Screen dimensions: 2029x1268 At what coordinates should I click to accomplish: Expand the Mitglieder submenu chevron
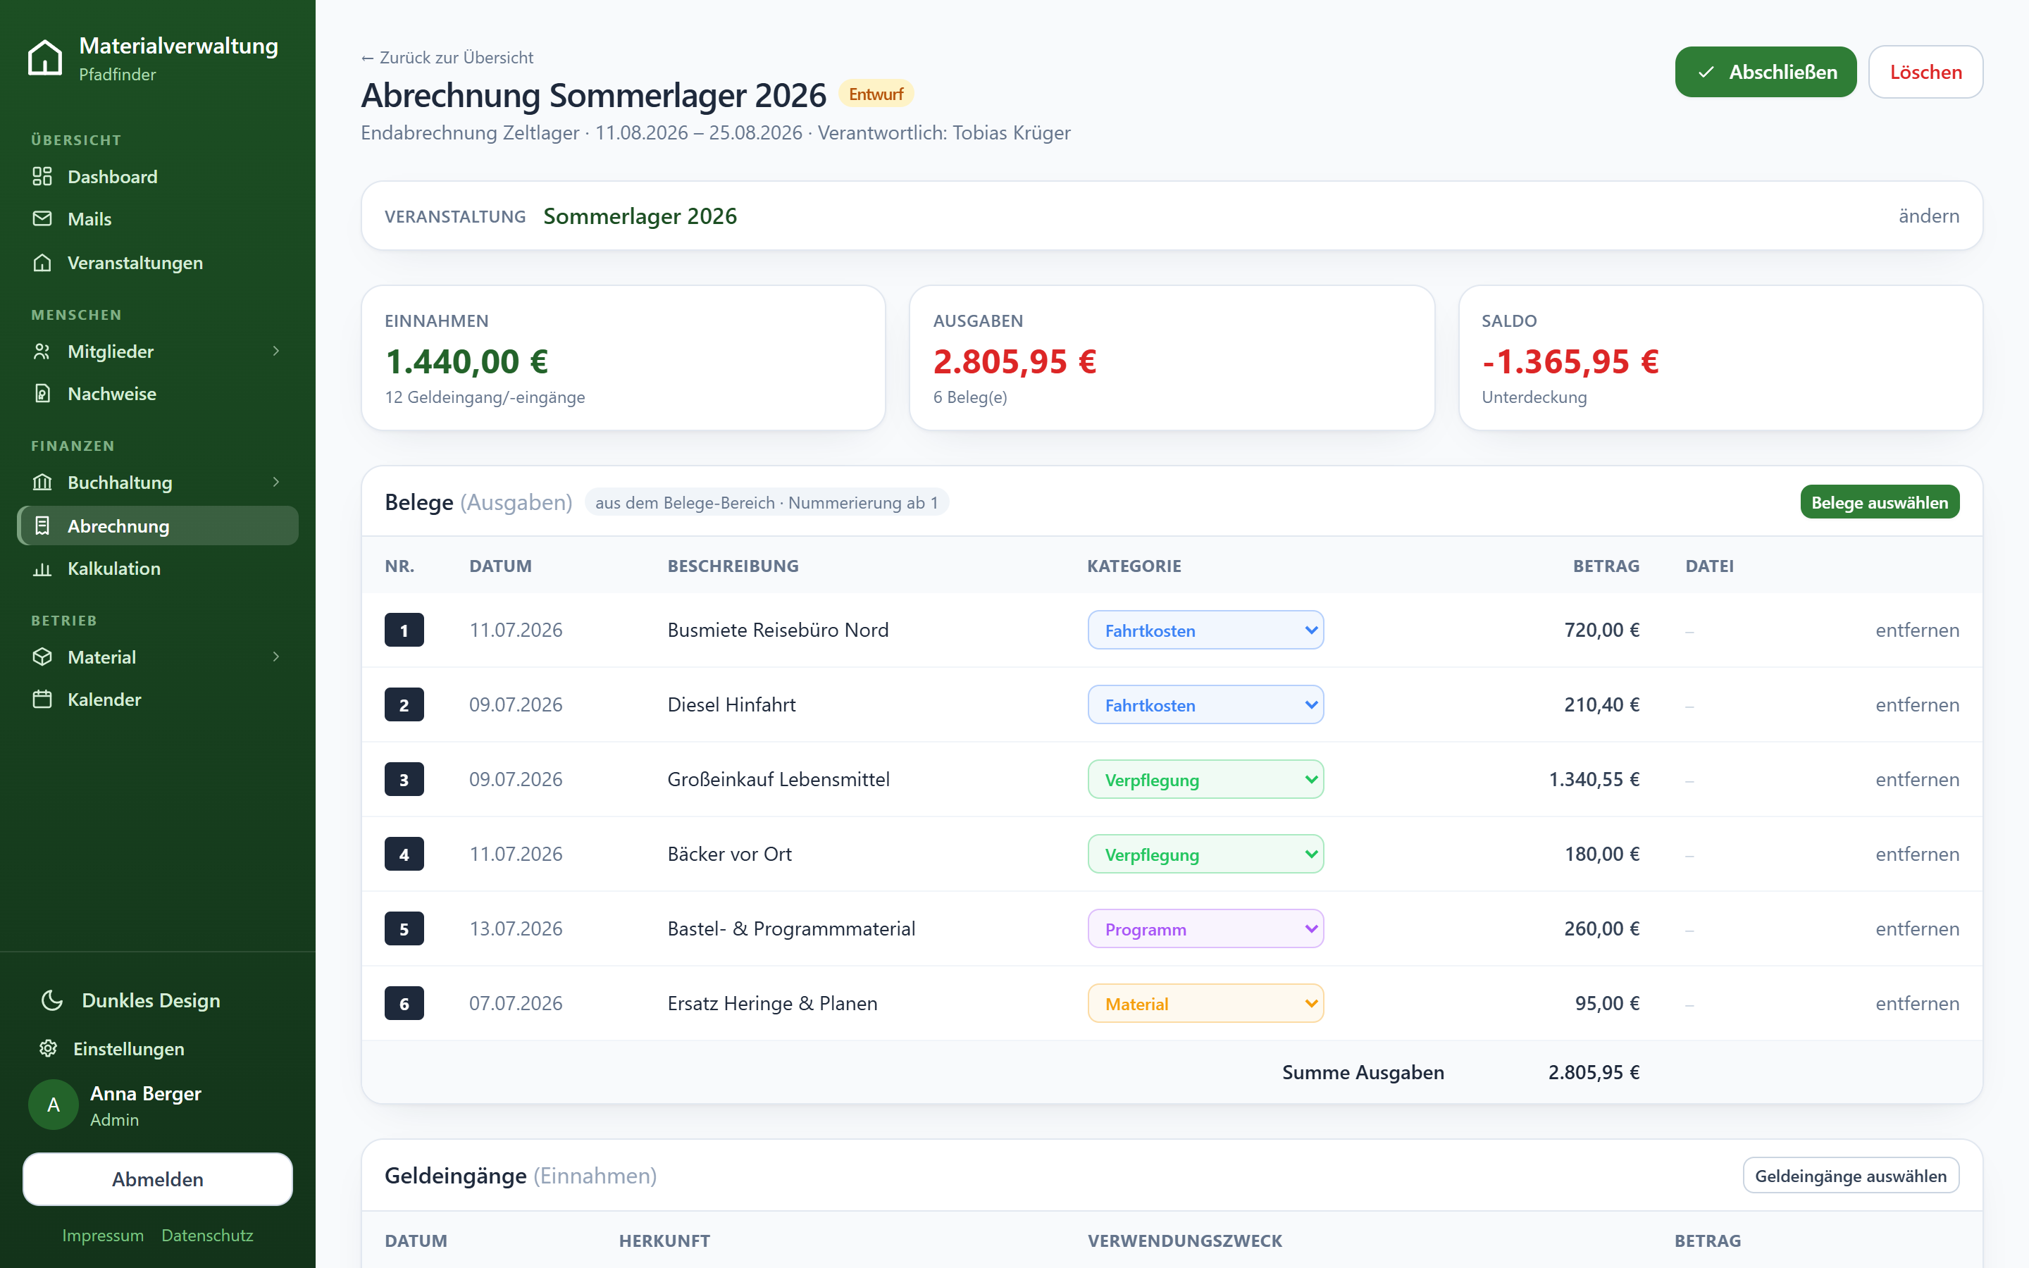(276, 352)
